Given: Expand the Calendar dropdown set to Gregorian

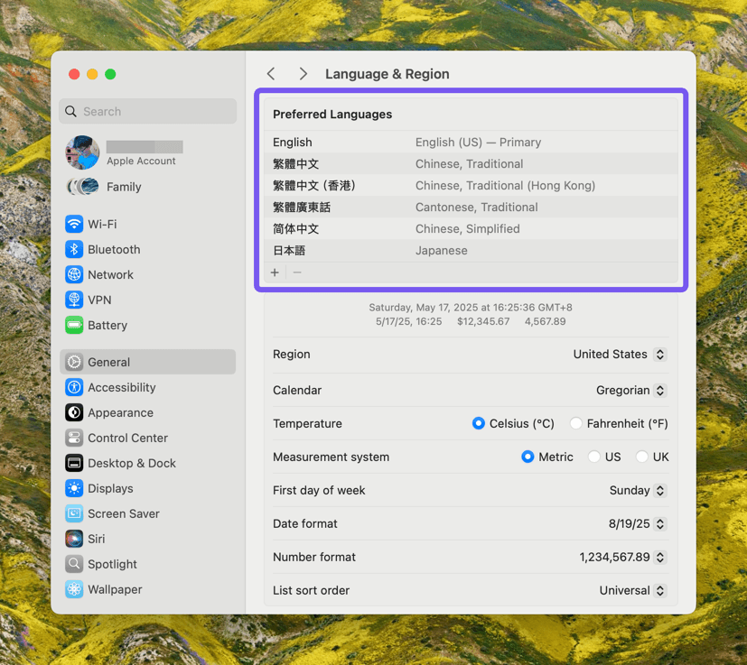Looking at the screenshot, I should click(630, 391).
